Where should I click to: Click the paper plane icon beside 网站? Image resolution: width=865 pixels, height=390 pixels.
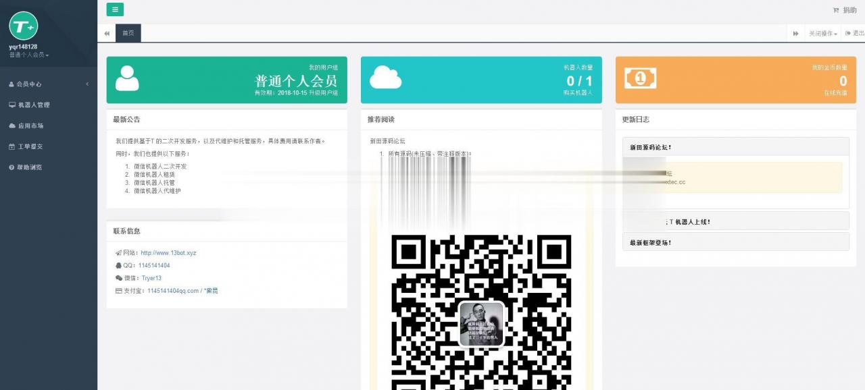click(x=118, y=253)
